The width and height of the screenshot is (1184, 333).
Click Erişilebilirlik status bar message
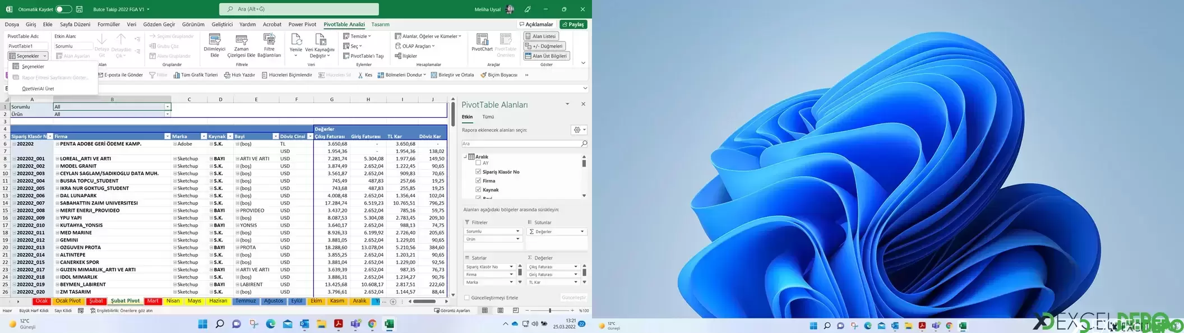tap(122, 311)
